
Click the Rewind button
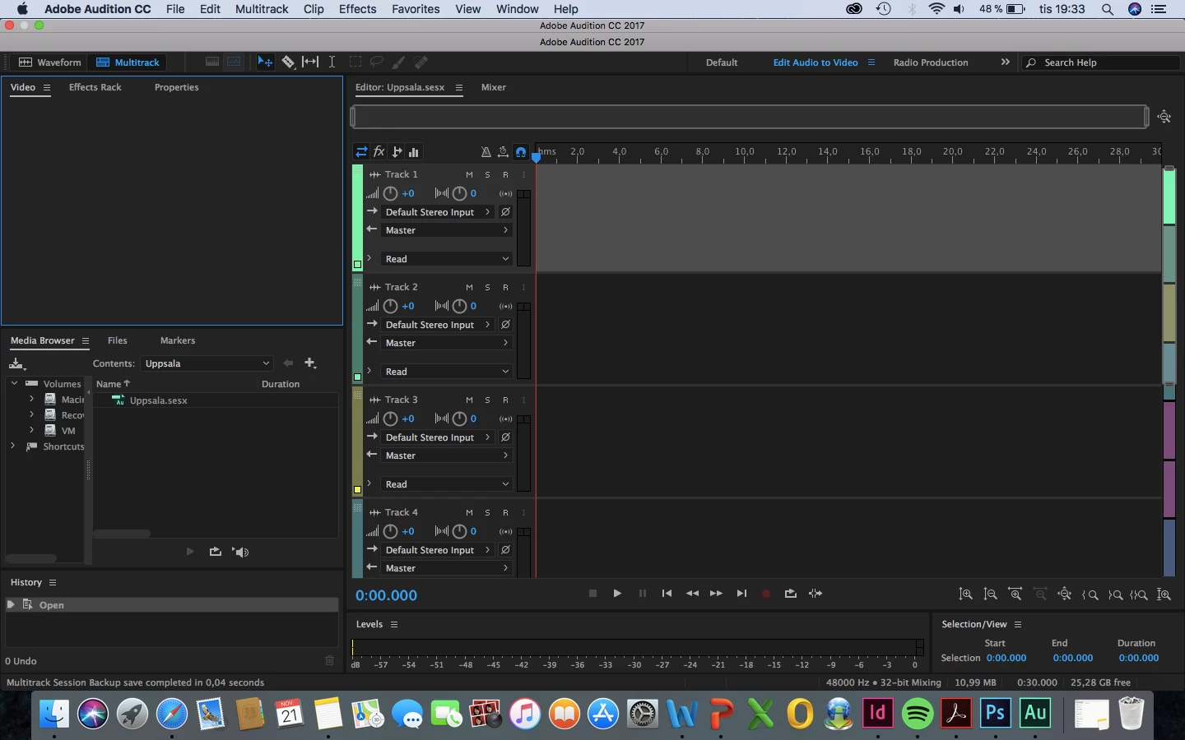692,594
